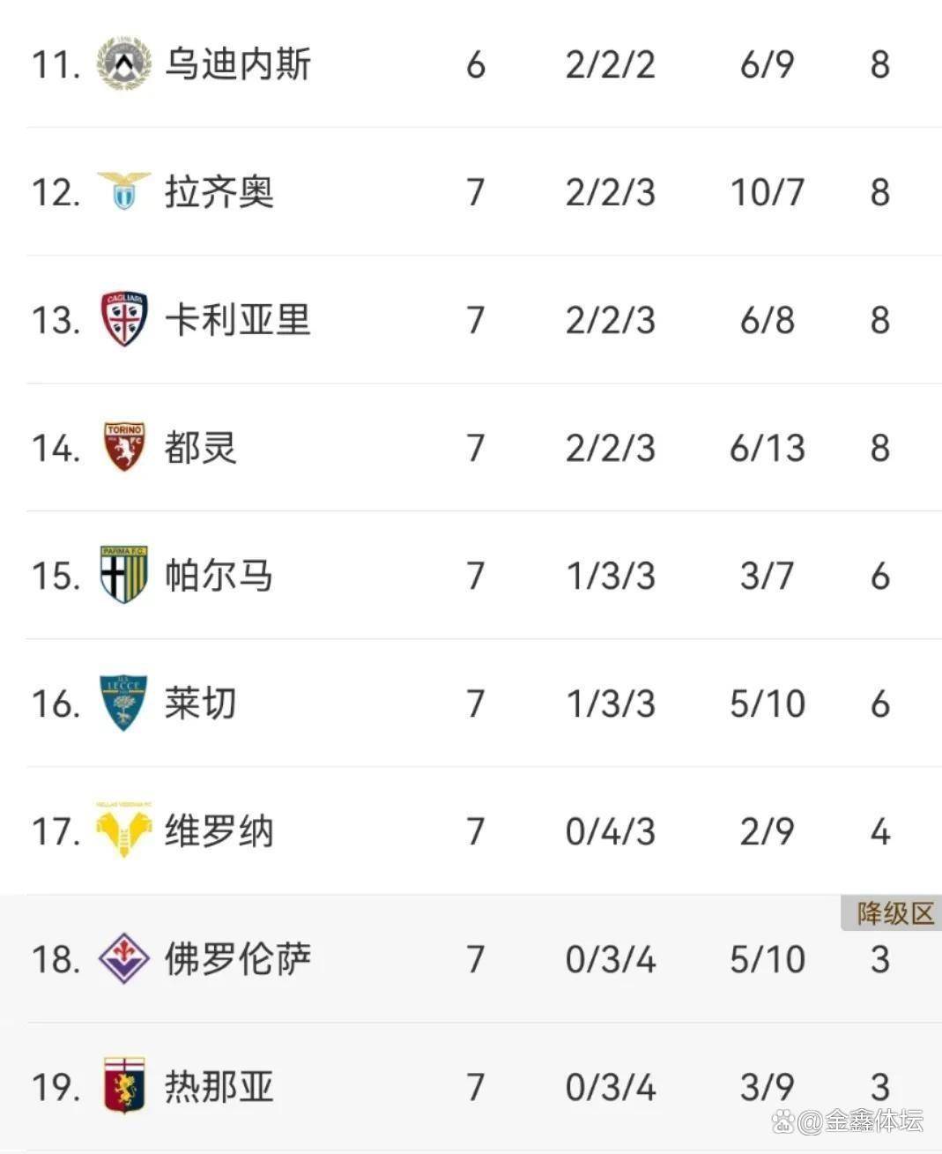Tap the Cagliari club badge

point(123,319)
